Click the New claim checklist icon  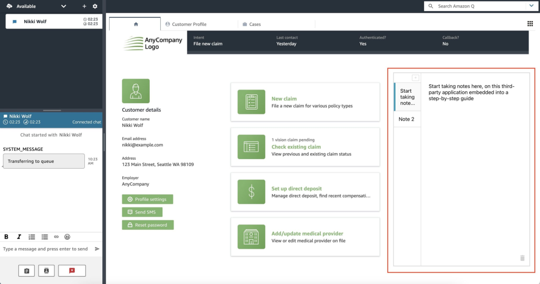[x=252, y=102]
